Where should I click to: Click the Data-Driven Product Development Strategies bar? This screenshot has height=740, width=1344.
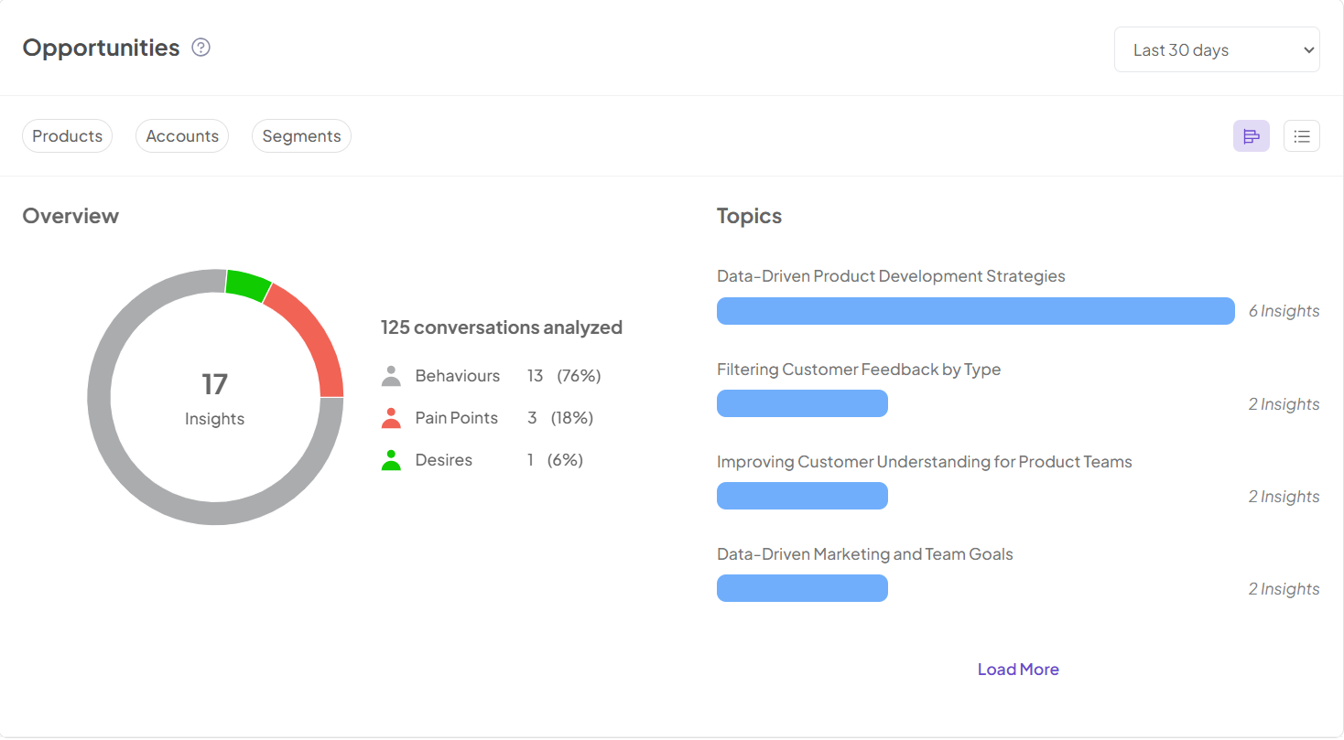point(975,311)
